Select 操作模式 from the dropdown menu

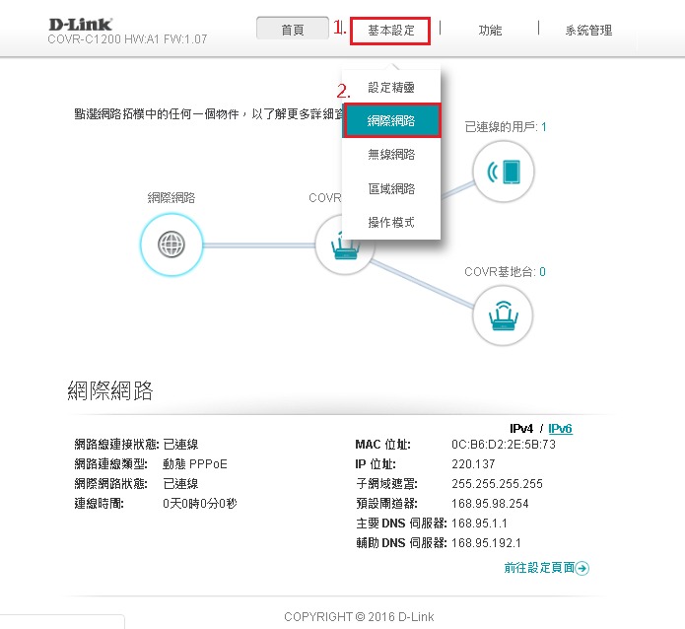(391, 222)
